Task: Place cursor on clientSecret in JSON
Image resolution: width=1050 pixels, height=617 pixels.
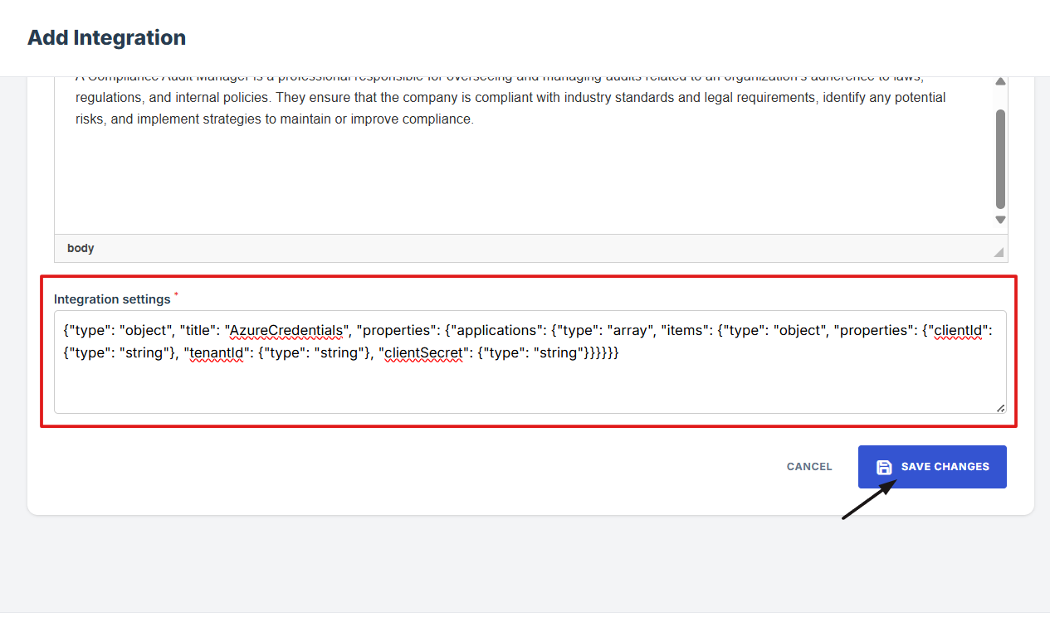Action: tap(423, 353)
